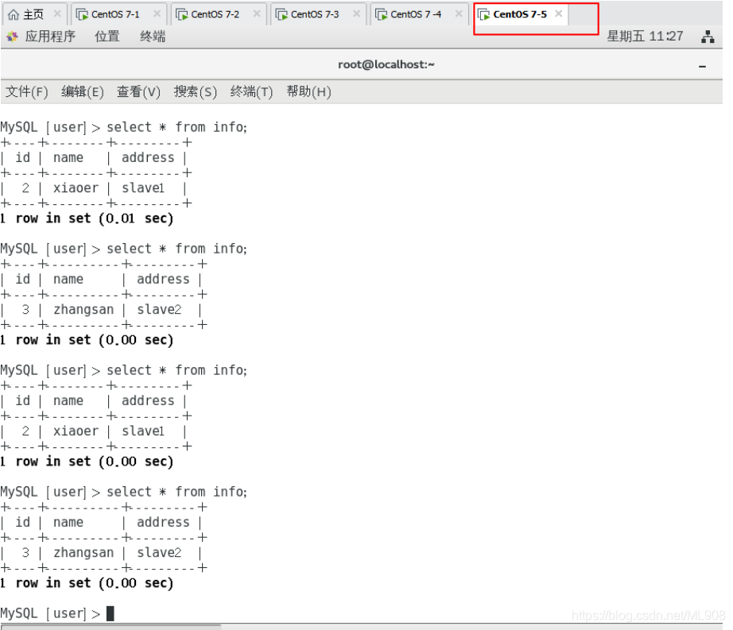Click the network status icon
The height and width of the screenshot is (630, 733).
click(708, 37)
